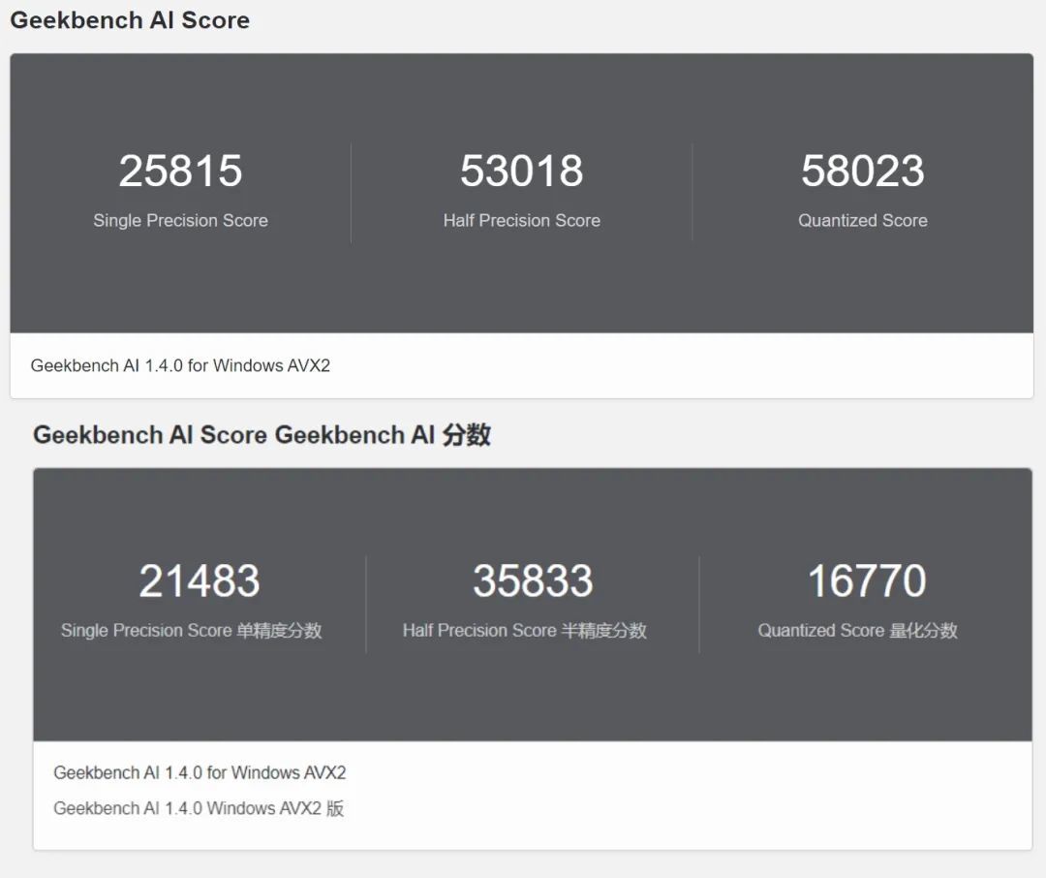
Task: Click the 'Geekbench AI Score' heading at top
Action: 130,20
